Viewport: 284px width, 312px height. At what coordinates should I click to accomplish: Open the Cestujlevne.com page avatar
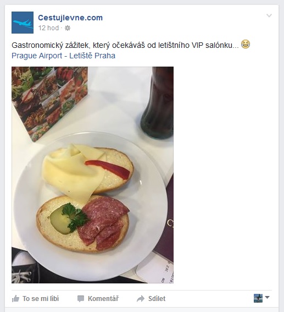click(23, 23)
